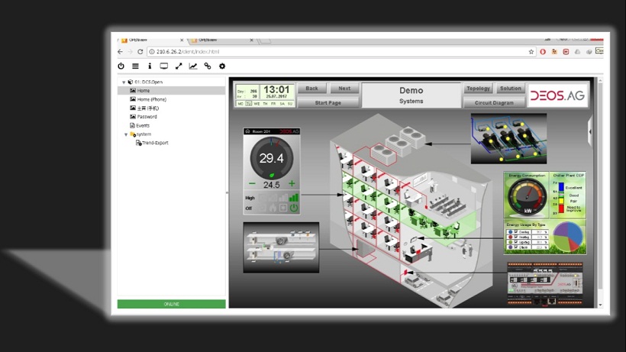This screenshot has height=352, width=626.
Task: Toggle the green power button on thermostat
Action: [294, 208]
